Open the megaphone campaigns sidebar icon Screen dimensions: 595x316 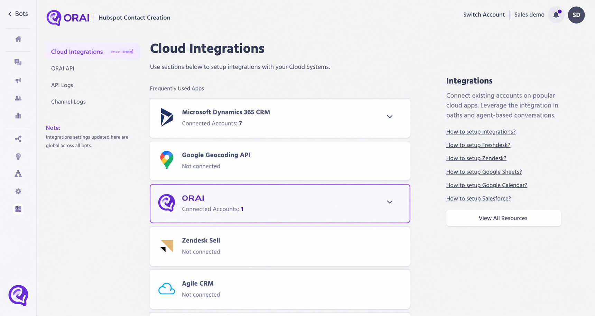click(x=18, y=80)
